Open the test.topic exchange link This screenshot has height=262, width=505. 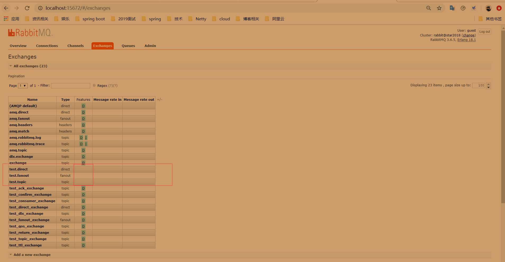click(x=18, y=182)
